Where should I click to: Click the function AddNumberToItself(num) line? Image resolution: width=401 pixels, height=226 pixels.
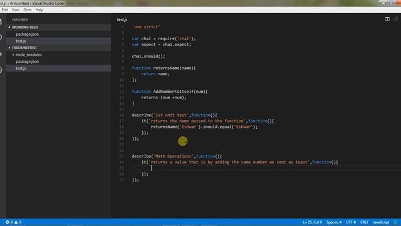(170, 92)
